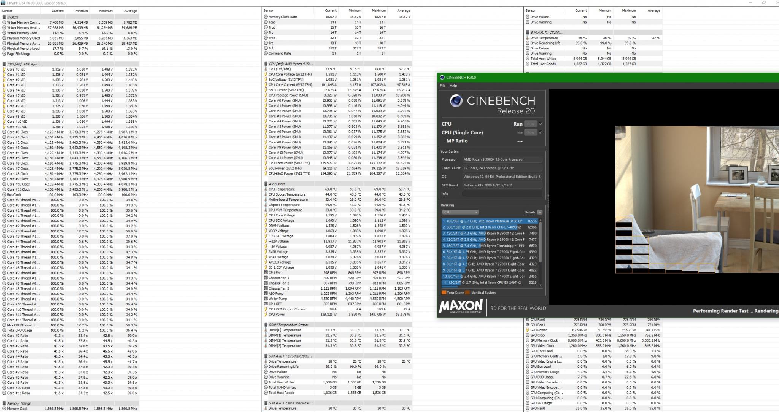779x412 pixels.
Task: Click the System sensor group icon
Action: [x=4, y=17]
